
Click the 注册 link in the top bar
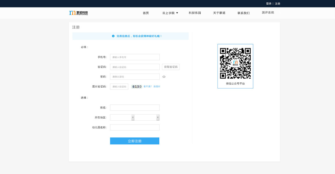coord(277,3)
